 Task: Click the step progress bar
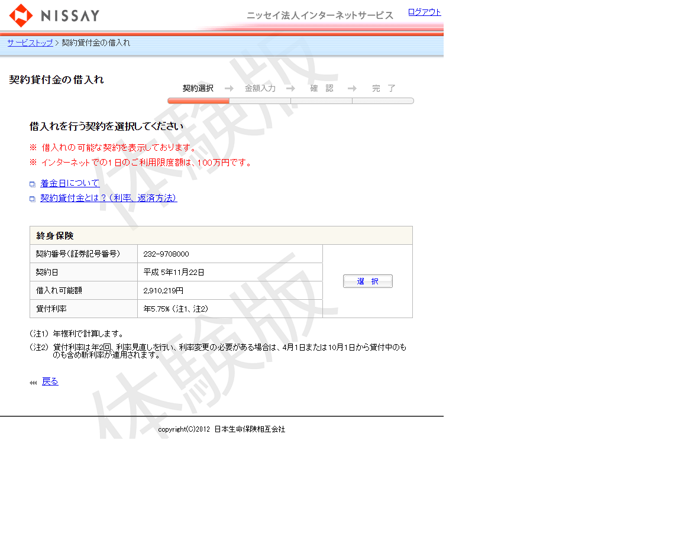click(290, 101)
